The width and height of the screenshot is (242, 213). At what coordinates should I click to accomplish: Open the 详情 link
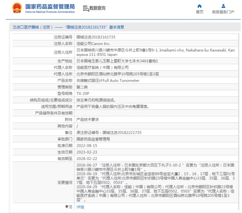[x=80, y=207]
